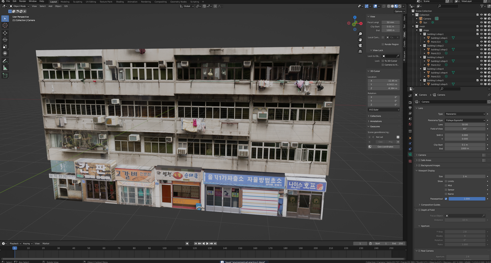Click the Geoscene settings gear icon

click(x=398, y=137)
